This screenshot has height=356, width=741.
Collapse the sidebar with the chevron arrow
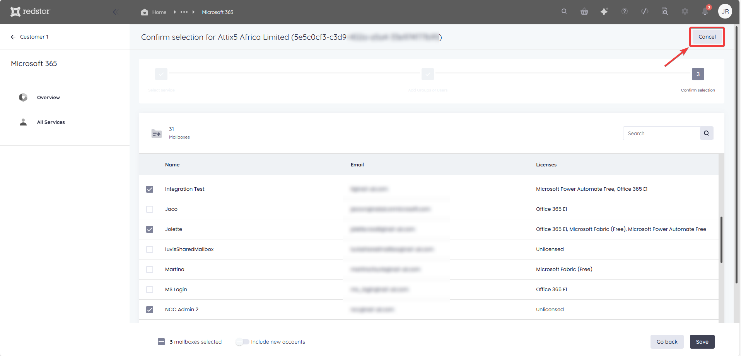click(x=115, y=12)
